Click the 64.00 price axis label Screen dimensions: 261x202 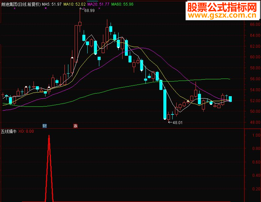pyautogui.click(x=255, y=35)
